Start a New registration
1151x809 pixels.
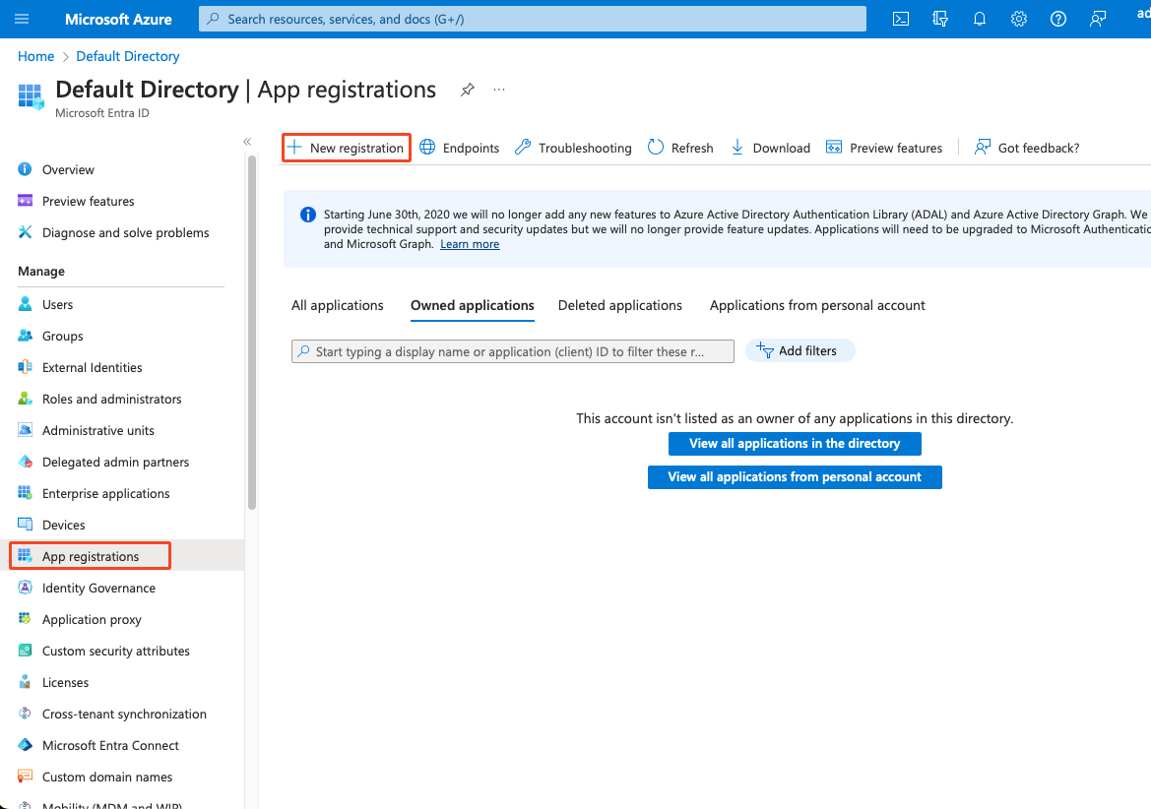[346, 147]
